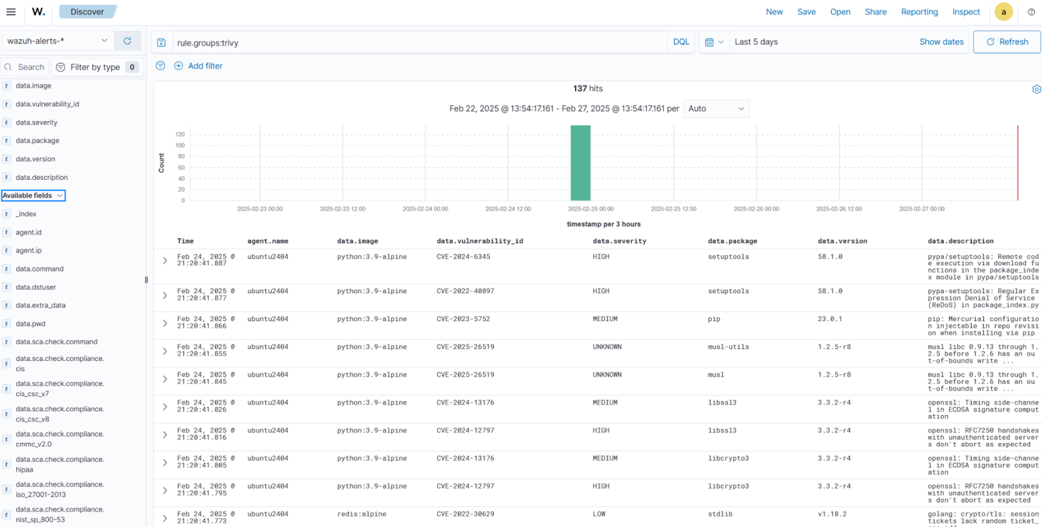Refresh the index pattern next to wazuh-alerts-*

128,41
